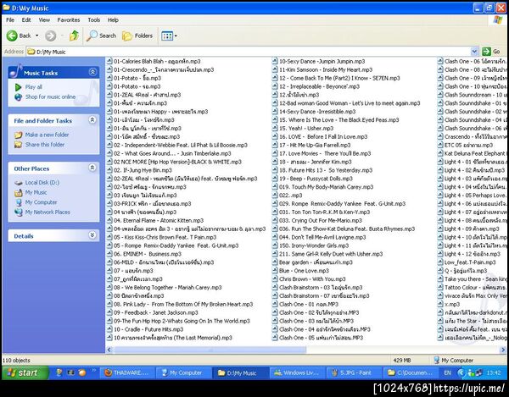The height and width of the screenshot is (397, 509).
Task: Open the Help menu
Action: 113,19
